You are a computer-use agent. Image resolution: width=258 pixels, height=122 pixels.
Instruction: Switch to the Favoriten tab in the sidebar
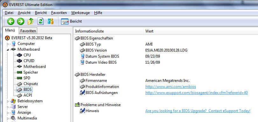pos(28,31)
